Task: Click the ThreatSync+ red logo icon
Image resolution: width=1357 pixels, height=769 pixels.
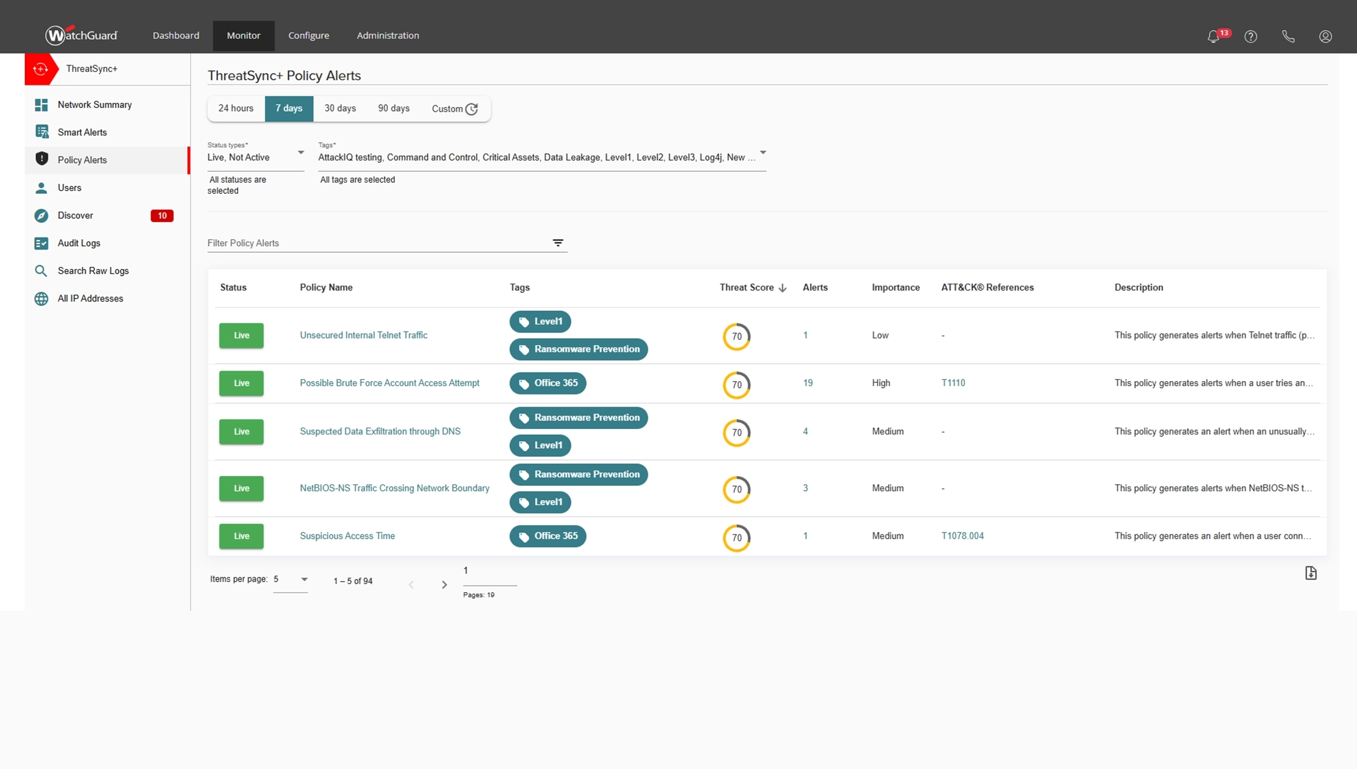Action: tap(40, 69)
